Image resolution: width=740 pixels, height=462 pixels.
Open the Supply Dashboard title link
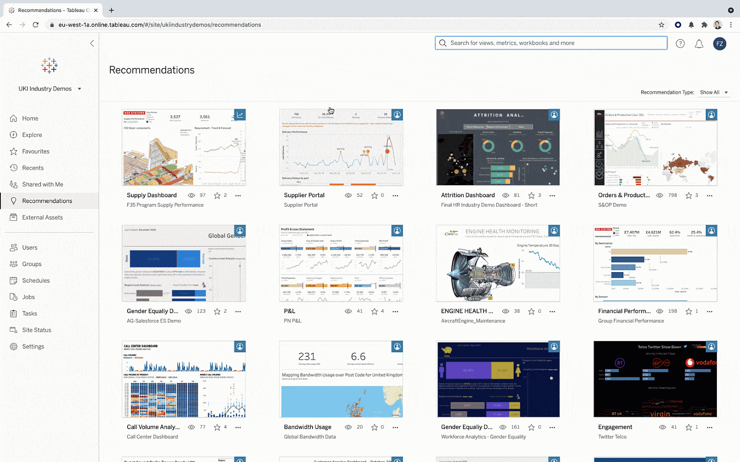152,195
